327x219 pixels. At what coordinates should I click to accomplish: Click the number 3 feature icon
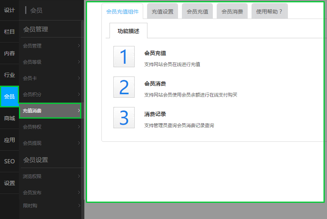pos(124,118)
